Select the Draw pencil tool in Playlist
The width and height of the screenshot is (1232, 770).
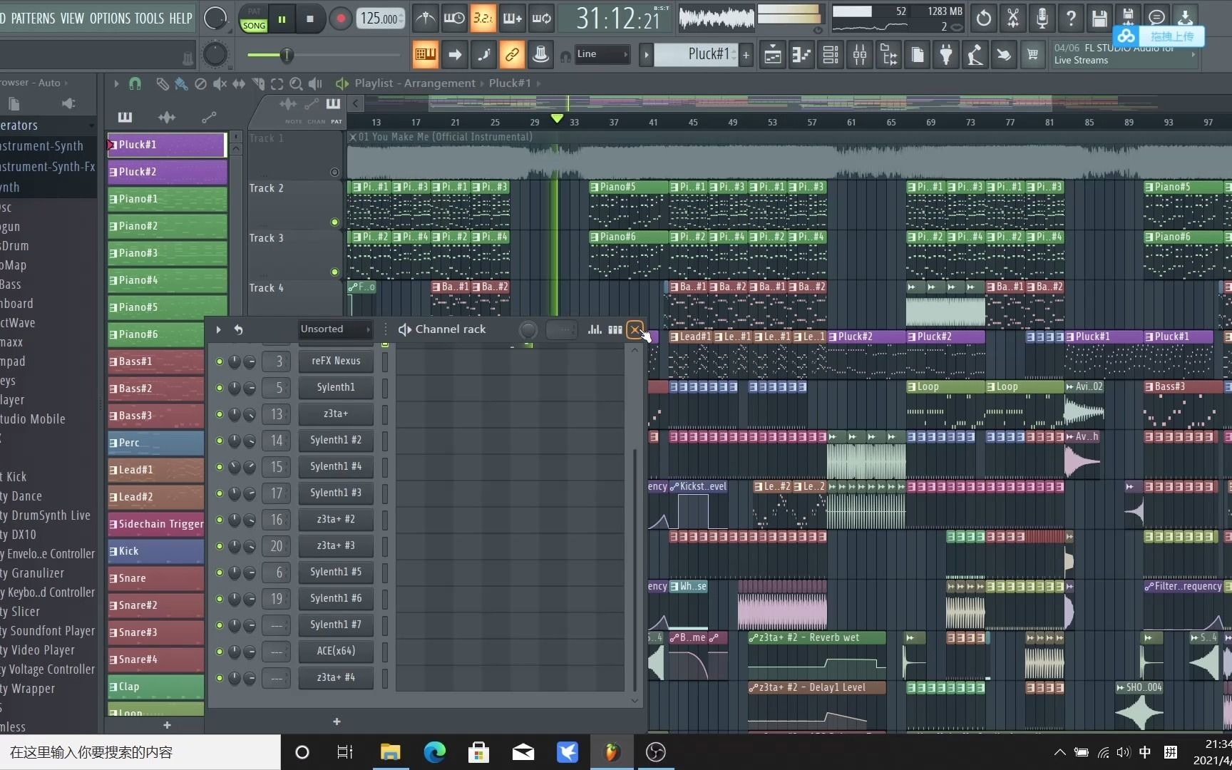coord(162,84)
